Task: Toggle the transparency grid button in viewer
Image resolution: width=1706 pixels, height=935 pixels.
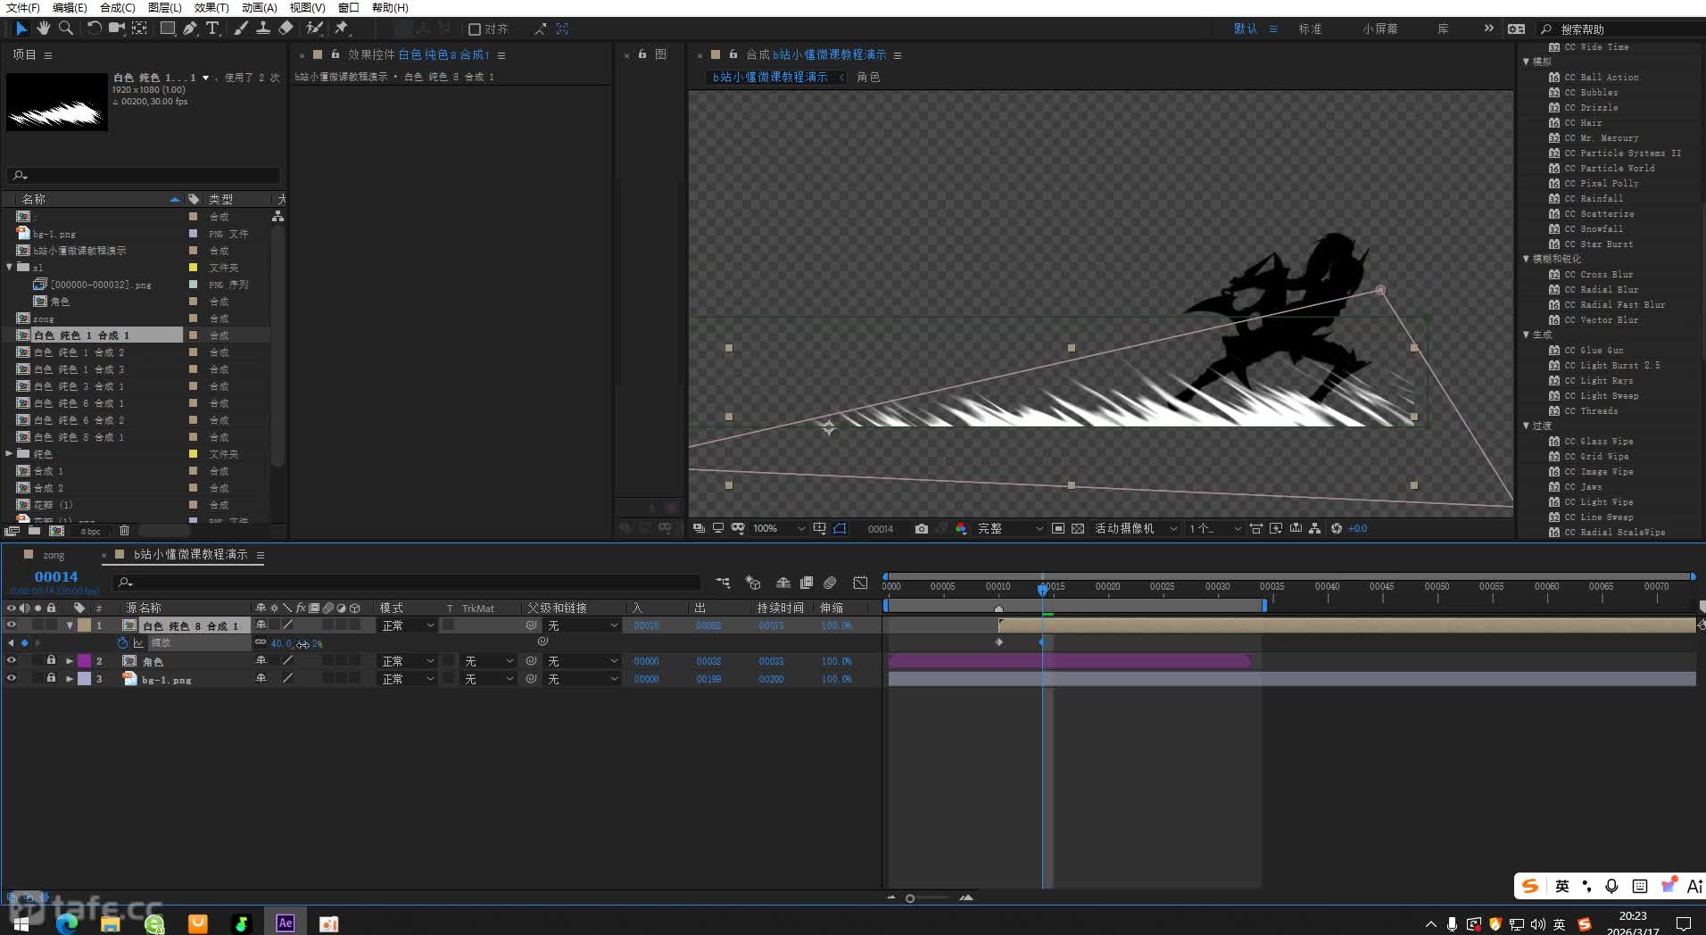Action: click(x=1078, y=529)
